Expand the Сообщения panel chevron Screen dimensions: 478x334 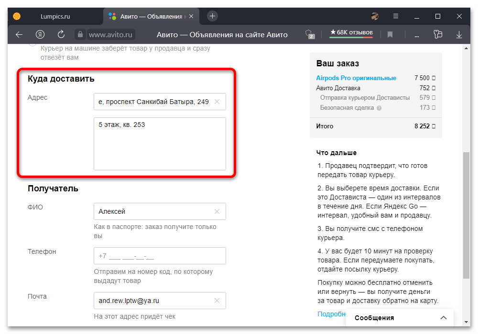coord(444,318)
